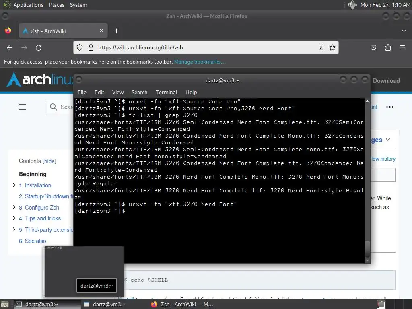Click the window preview thumbnail dartz@vm3
The image size is (412, 309).
point(84,272)
